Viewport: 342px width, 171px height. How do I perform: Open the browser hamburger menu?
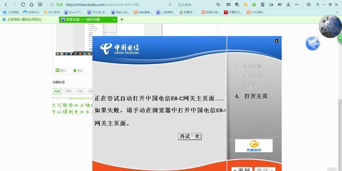point(309,5)
